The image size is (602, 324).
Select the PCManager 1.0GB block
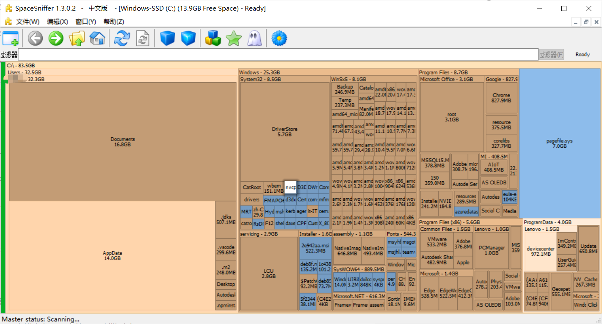click(x=492, y=250)
